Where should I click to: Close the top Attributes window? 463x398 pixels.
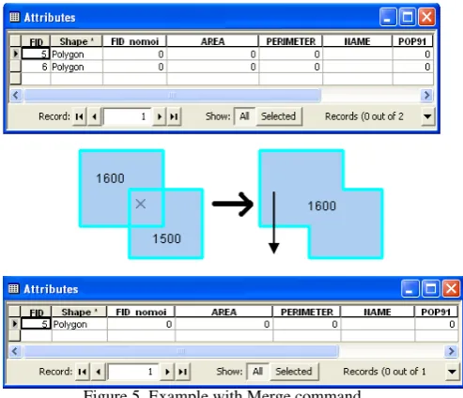(x=426, y=17)
